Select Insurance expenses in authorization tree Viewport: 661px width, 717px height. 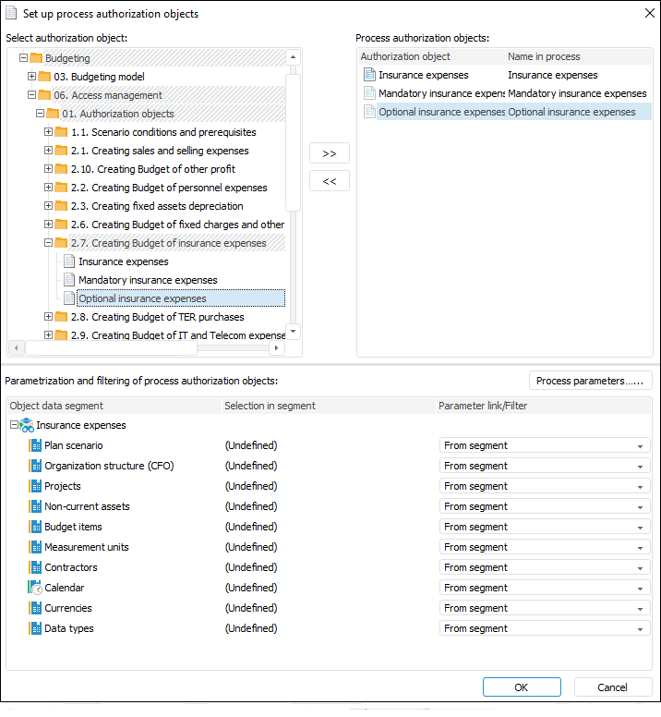coord(123,261)
